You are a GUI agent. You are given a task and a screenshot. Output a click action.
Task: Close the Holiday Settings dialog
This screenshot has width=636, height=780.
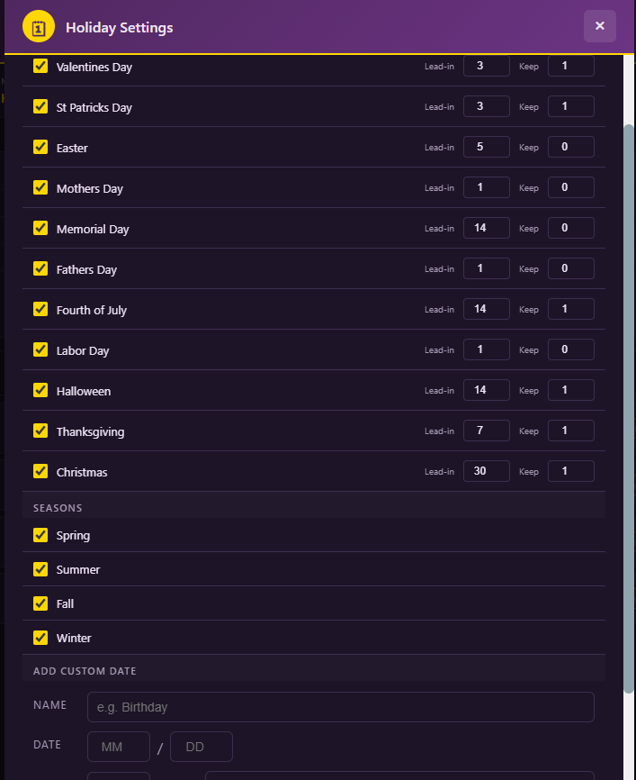point(600,26)
